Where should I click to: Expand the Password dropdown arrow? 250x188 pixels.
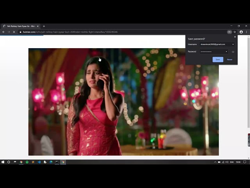226,52
